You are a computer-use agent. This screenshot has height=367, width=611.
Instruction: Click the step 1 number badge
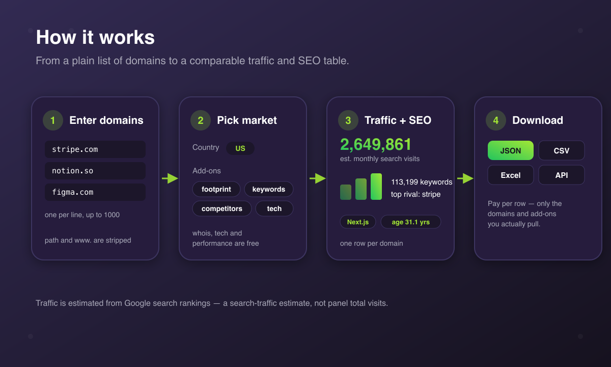(x=53, y=120)
